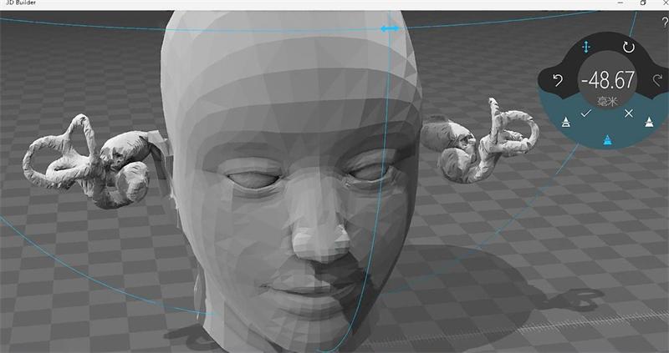
Task: Select the rotate tool circular arrow
Action: (629, 47)
